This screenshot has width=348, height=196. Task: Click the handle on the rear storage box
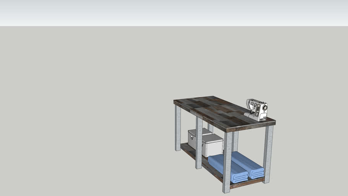(191, 137)
